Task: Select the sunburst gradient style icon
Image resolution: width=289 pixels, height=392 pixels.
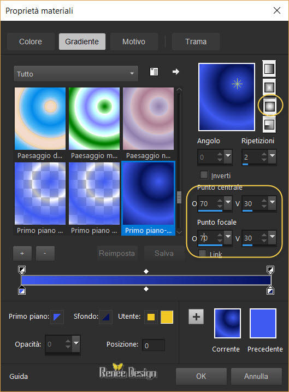Action: click(x=269, y=106)
